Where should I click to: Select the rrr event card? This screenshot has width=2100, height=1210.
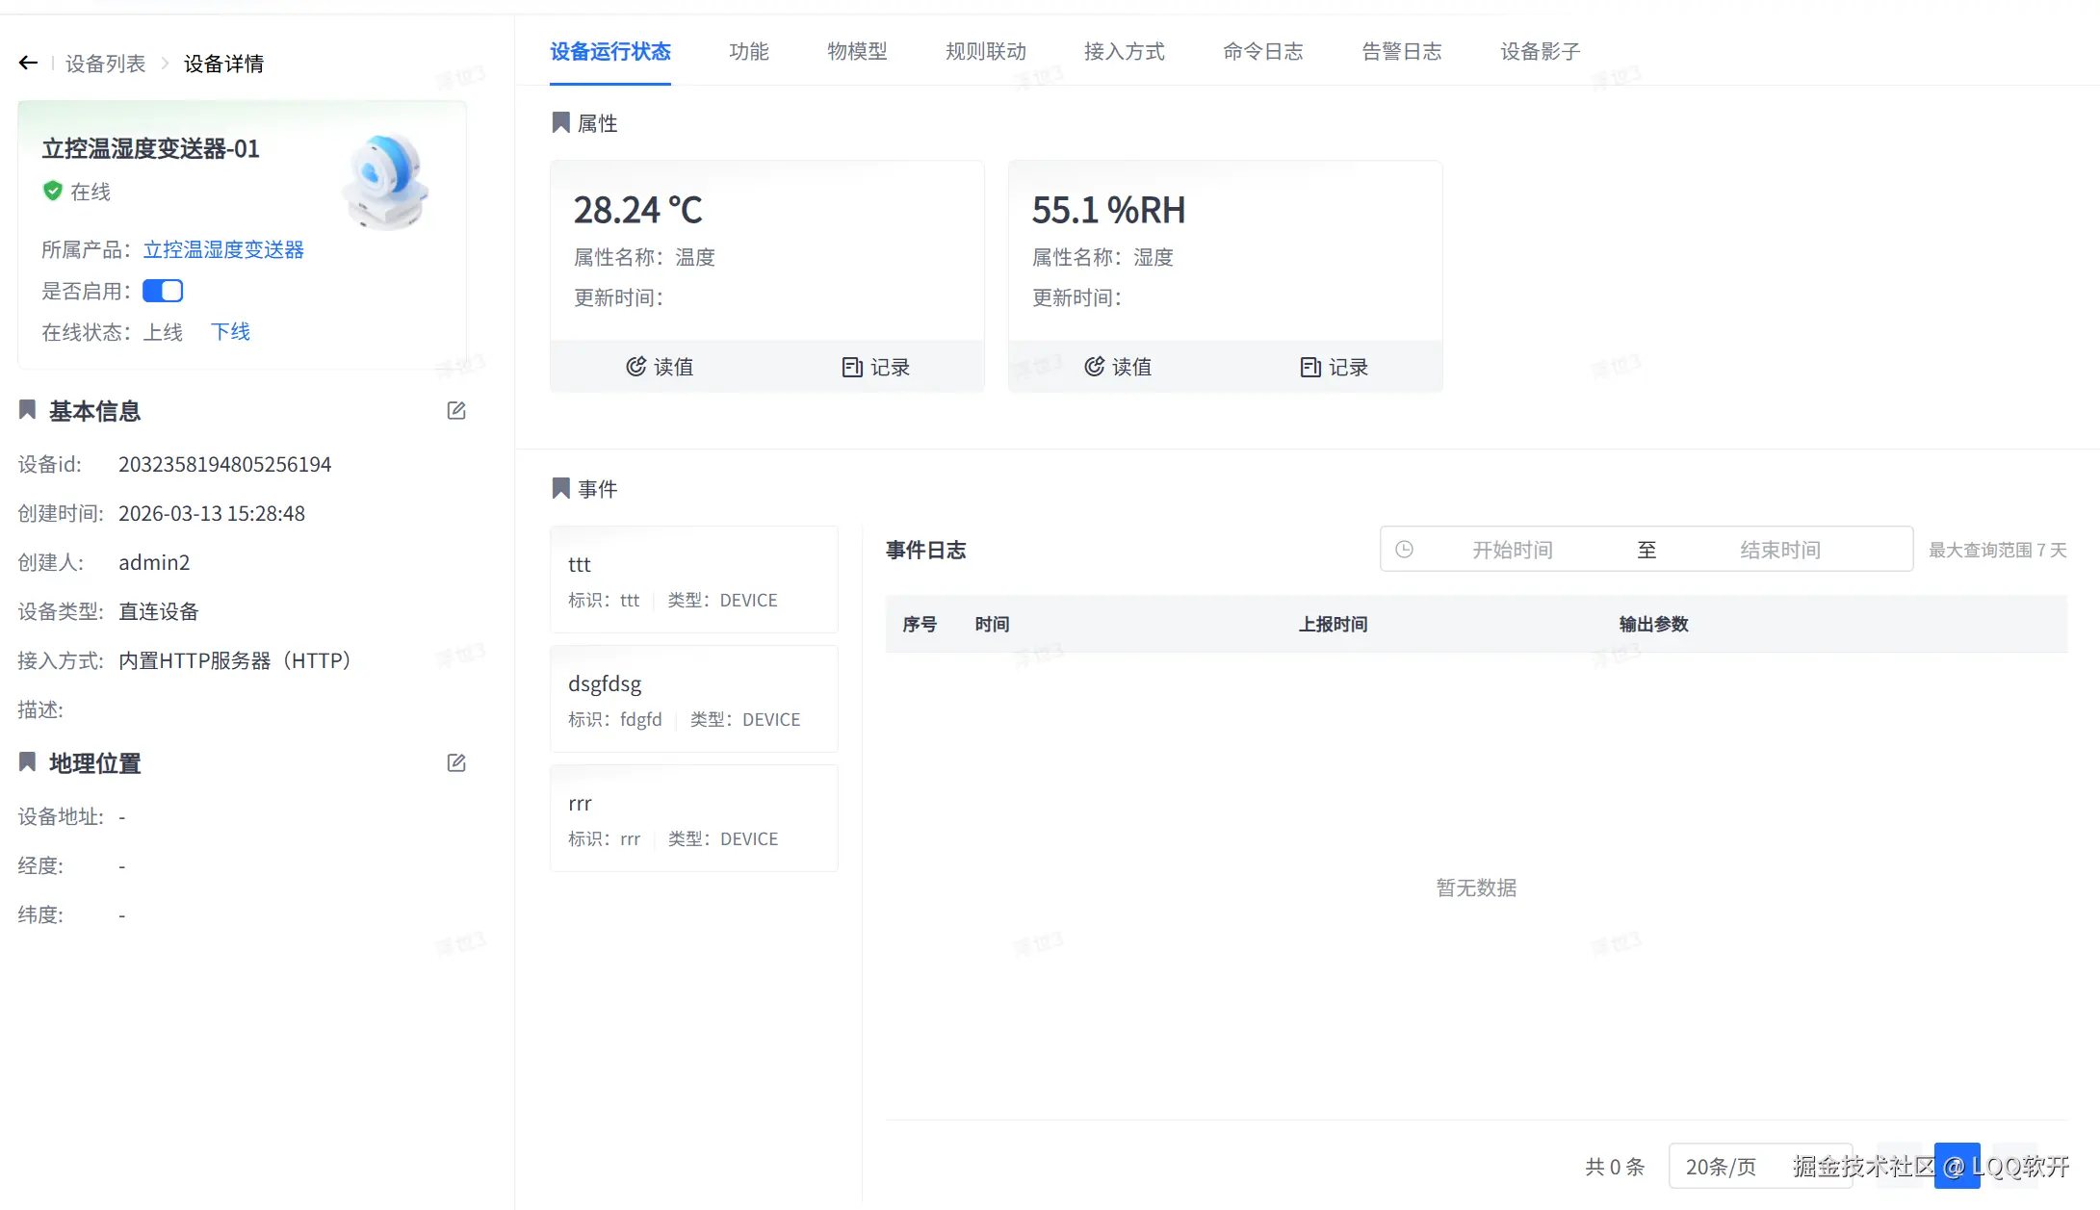tap(693, 818)
